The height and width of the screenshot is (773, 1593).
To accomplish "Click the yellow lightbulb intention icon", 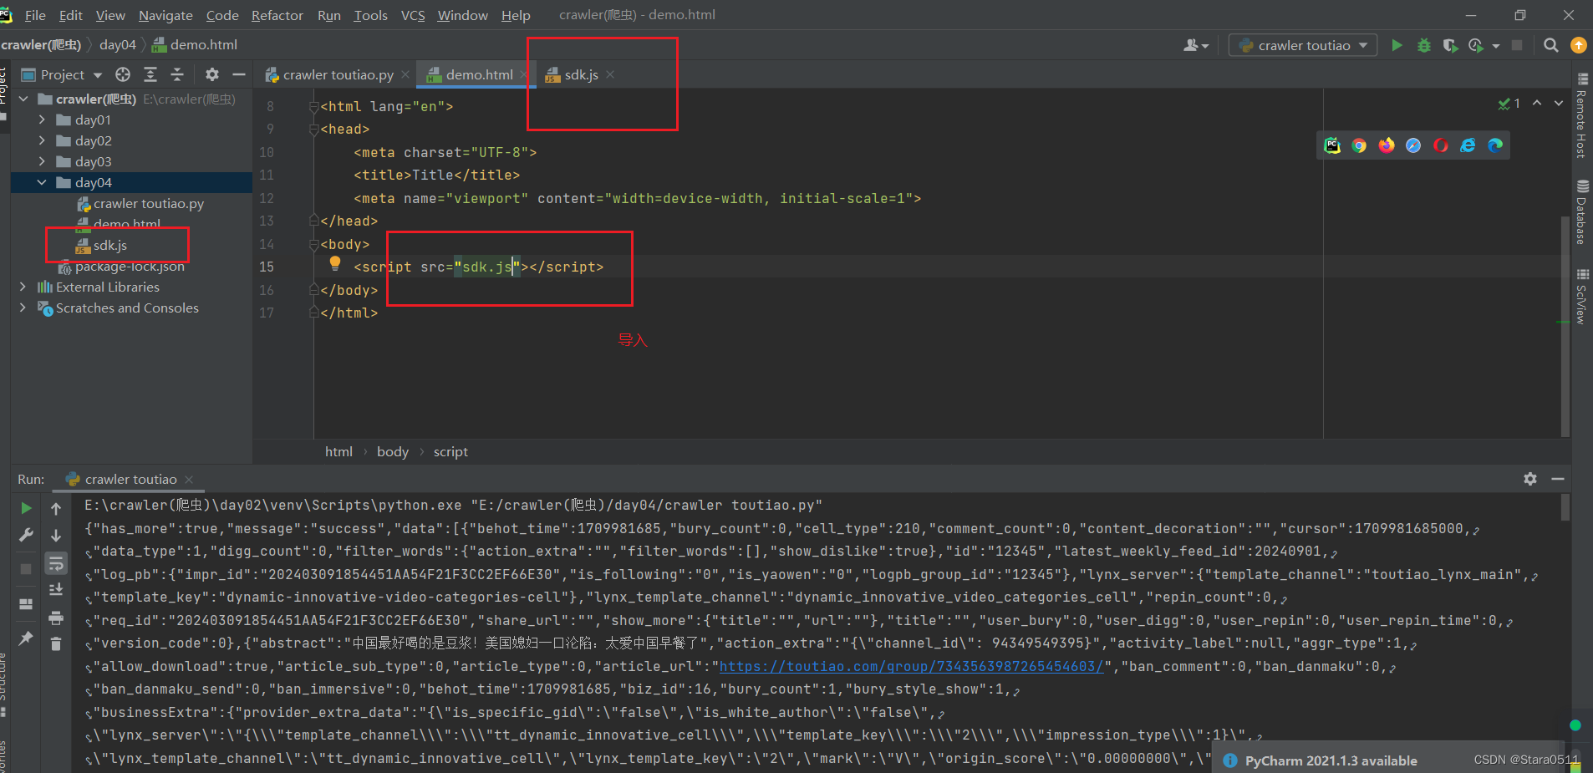I will click(x=335, y=264).
